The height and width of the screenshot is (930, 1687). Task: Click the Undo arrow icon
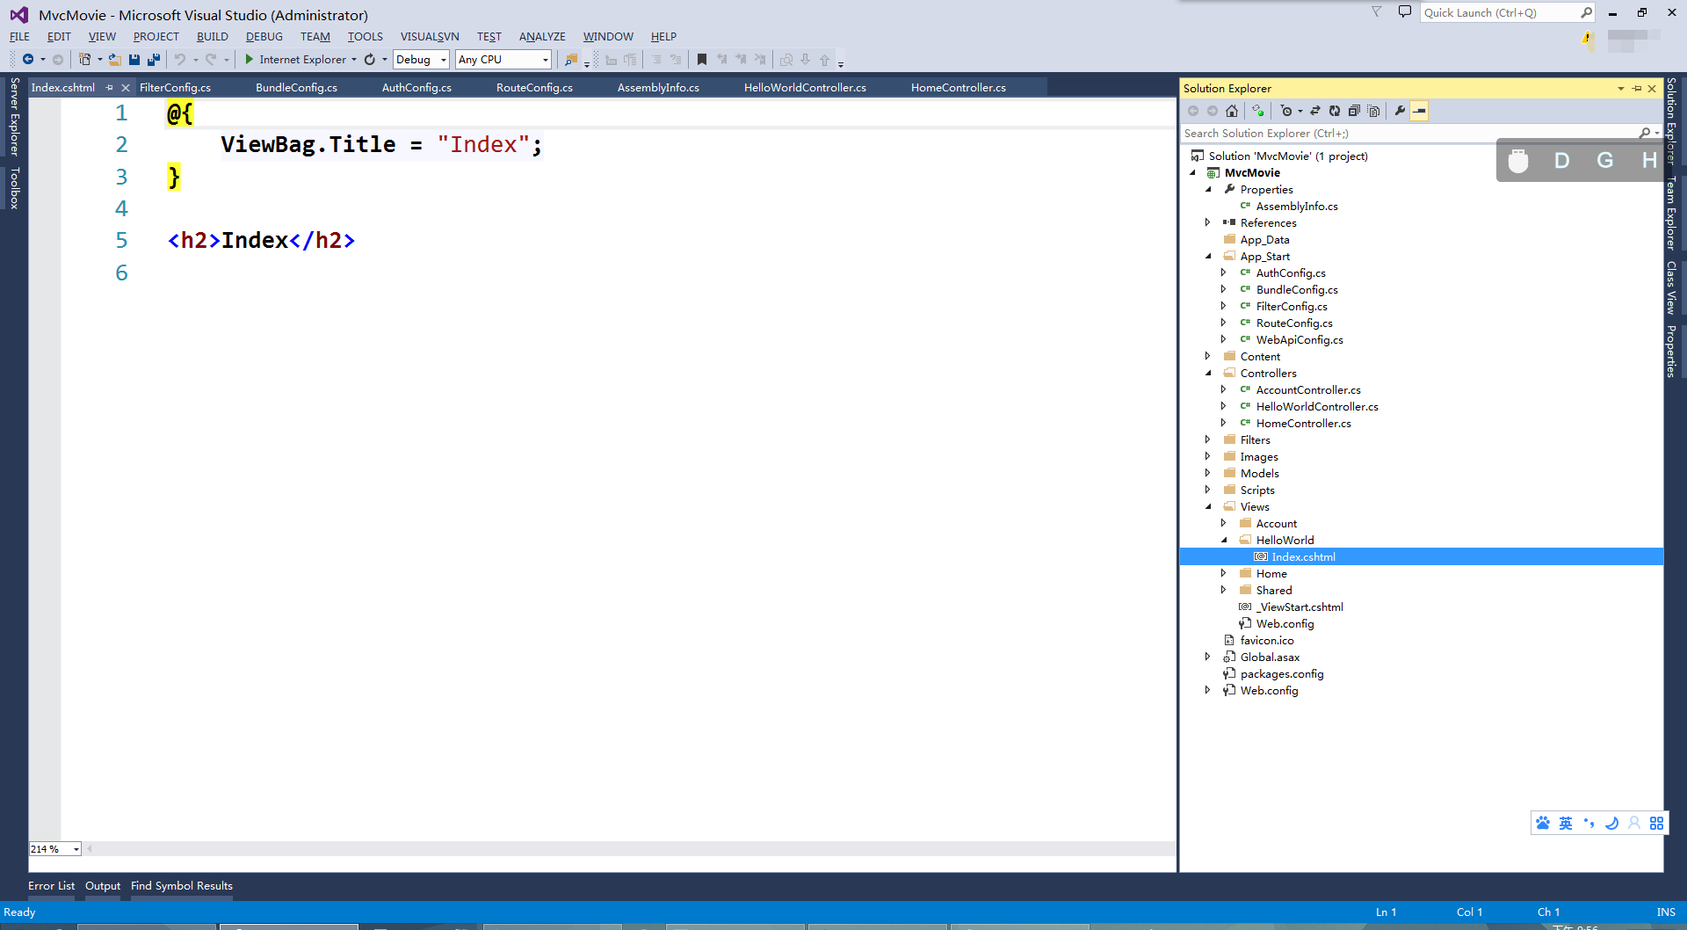(x=180, y=60)
